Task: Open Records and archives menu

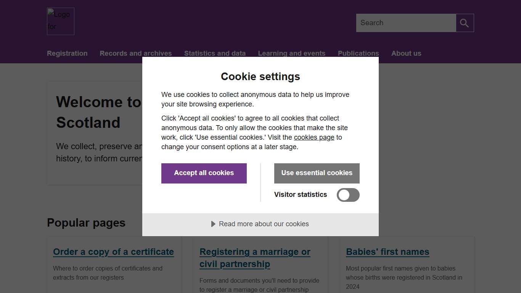Action: pyautogui.click(x=136, y=53)
